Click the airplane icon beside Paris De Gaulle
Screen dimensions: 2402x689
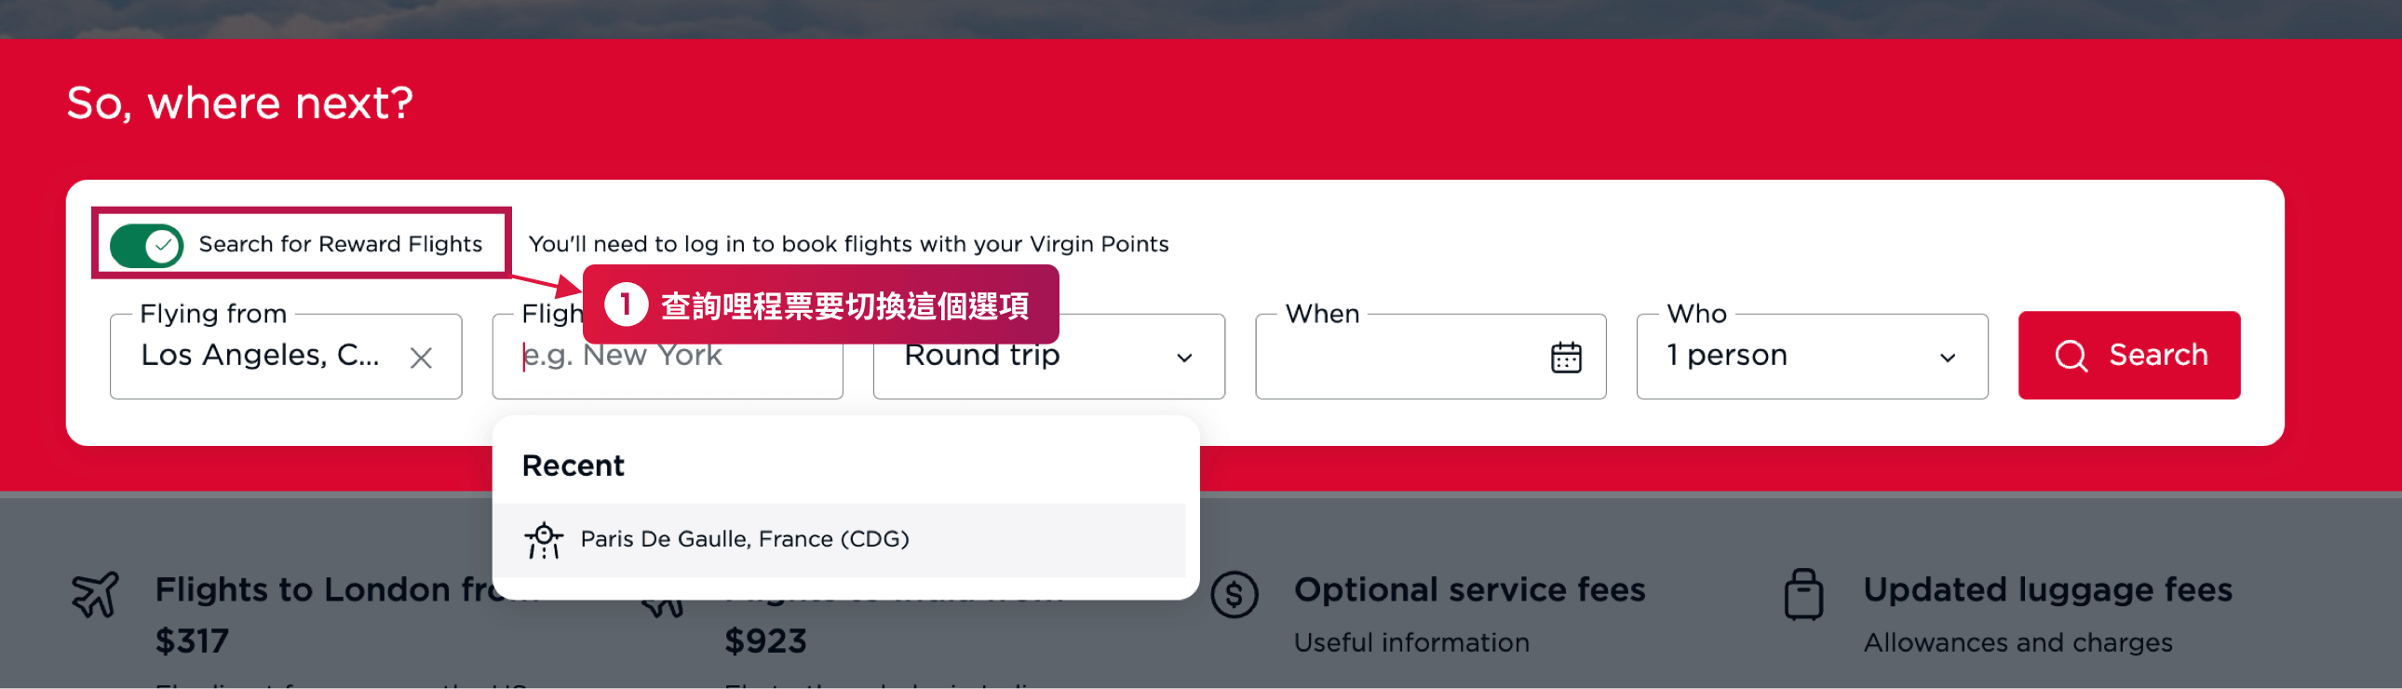pos(544,539)
